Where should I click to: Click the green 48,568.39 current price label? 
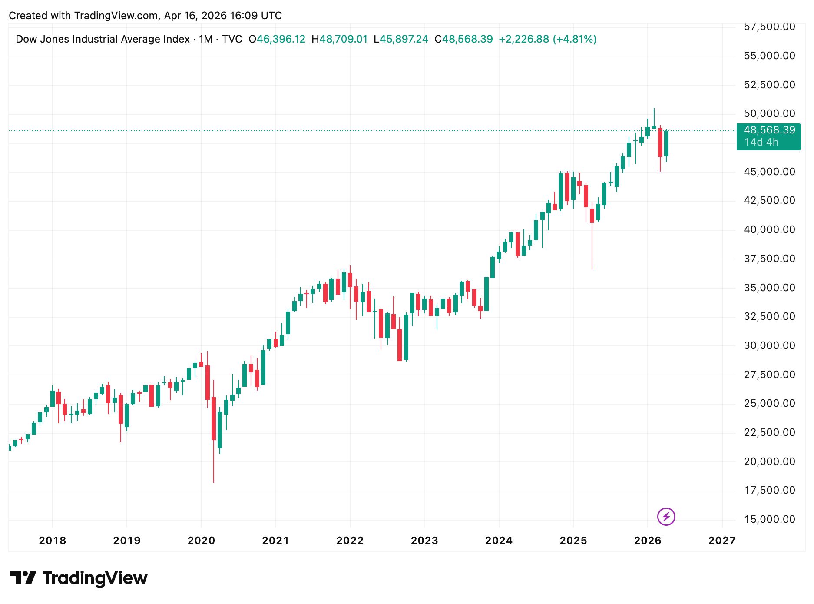pyautogui.click(x=769, y=130)
